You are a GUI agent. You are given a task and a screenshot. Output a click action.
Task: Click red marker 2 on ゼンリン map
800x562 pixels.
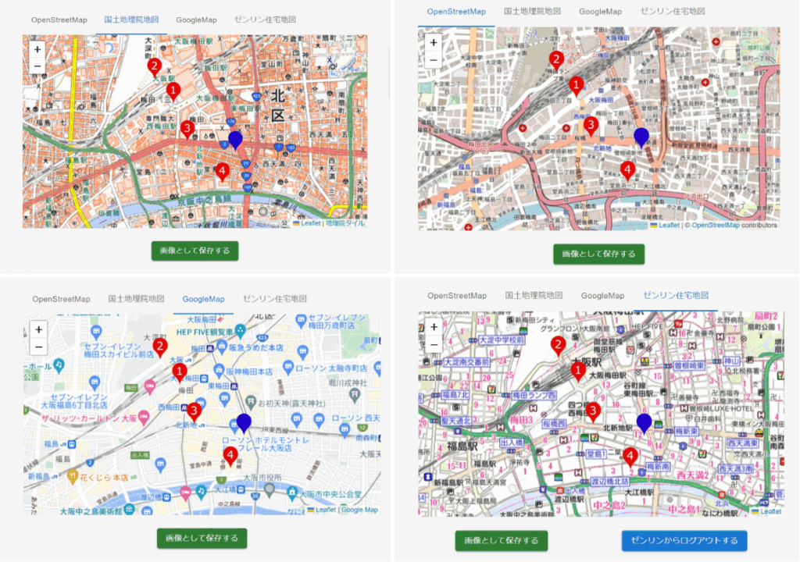[x=558, y=347]
